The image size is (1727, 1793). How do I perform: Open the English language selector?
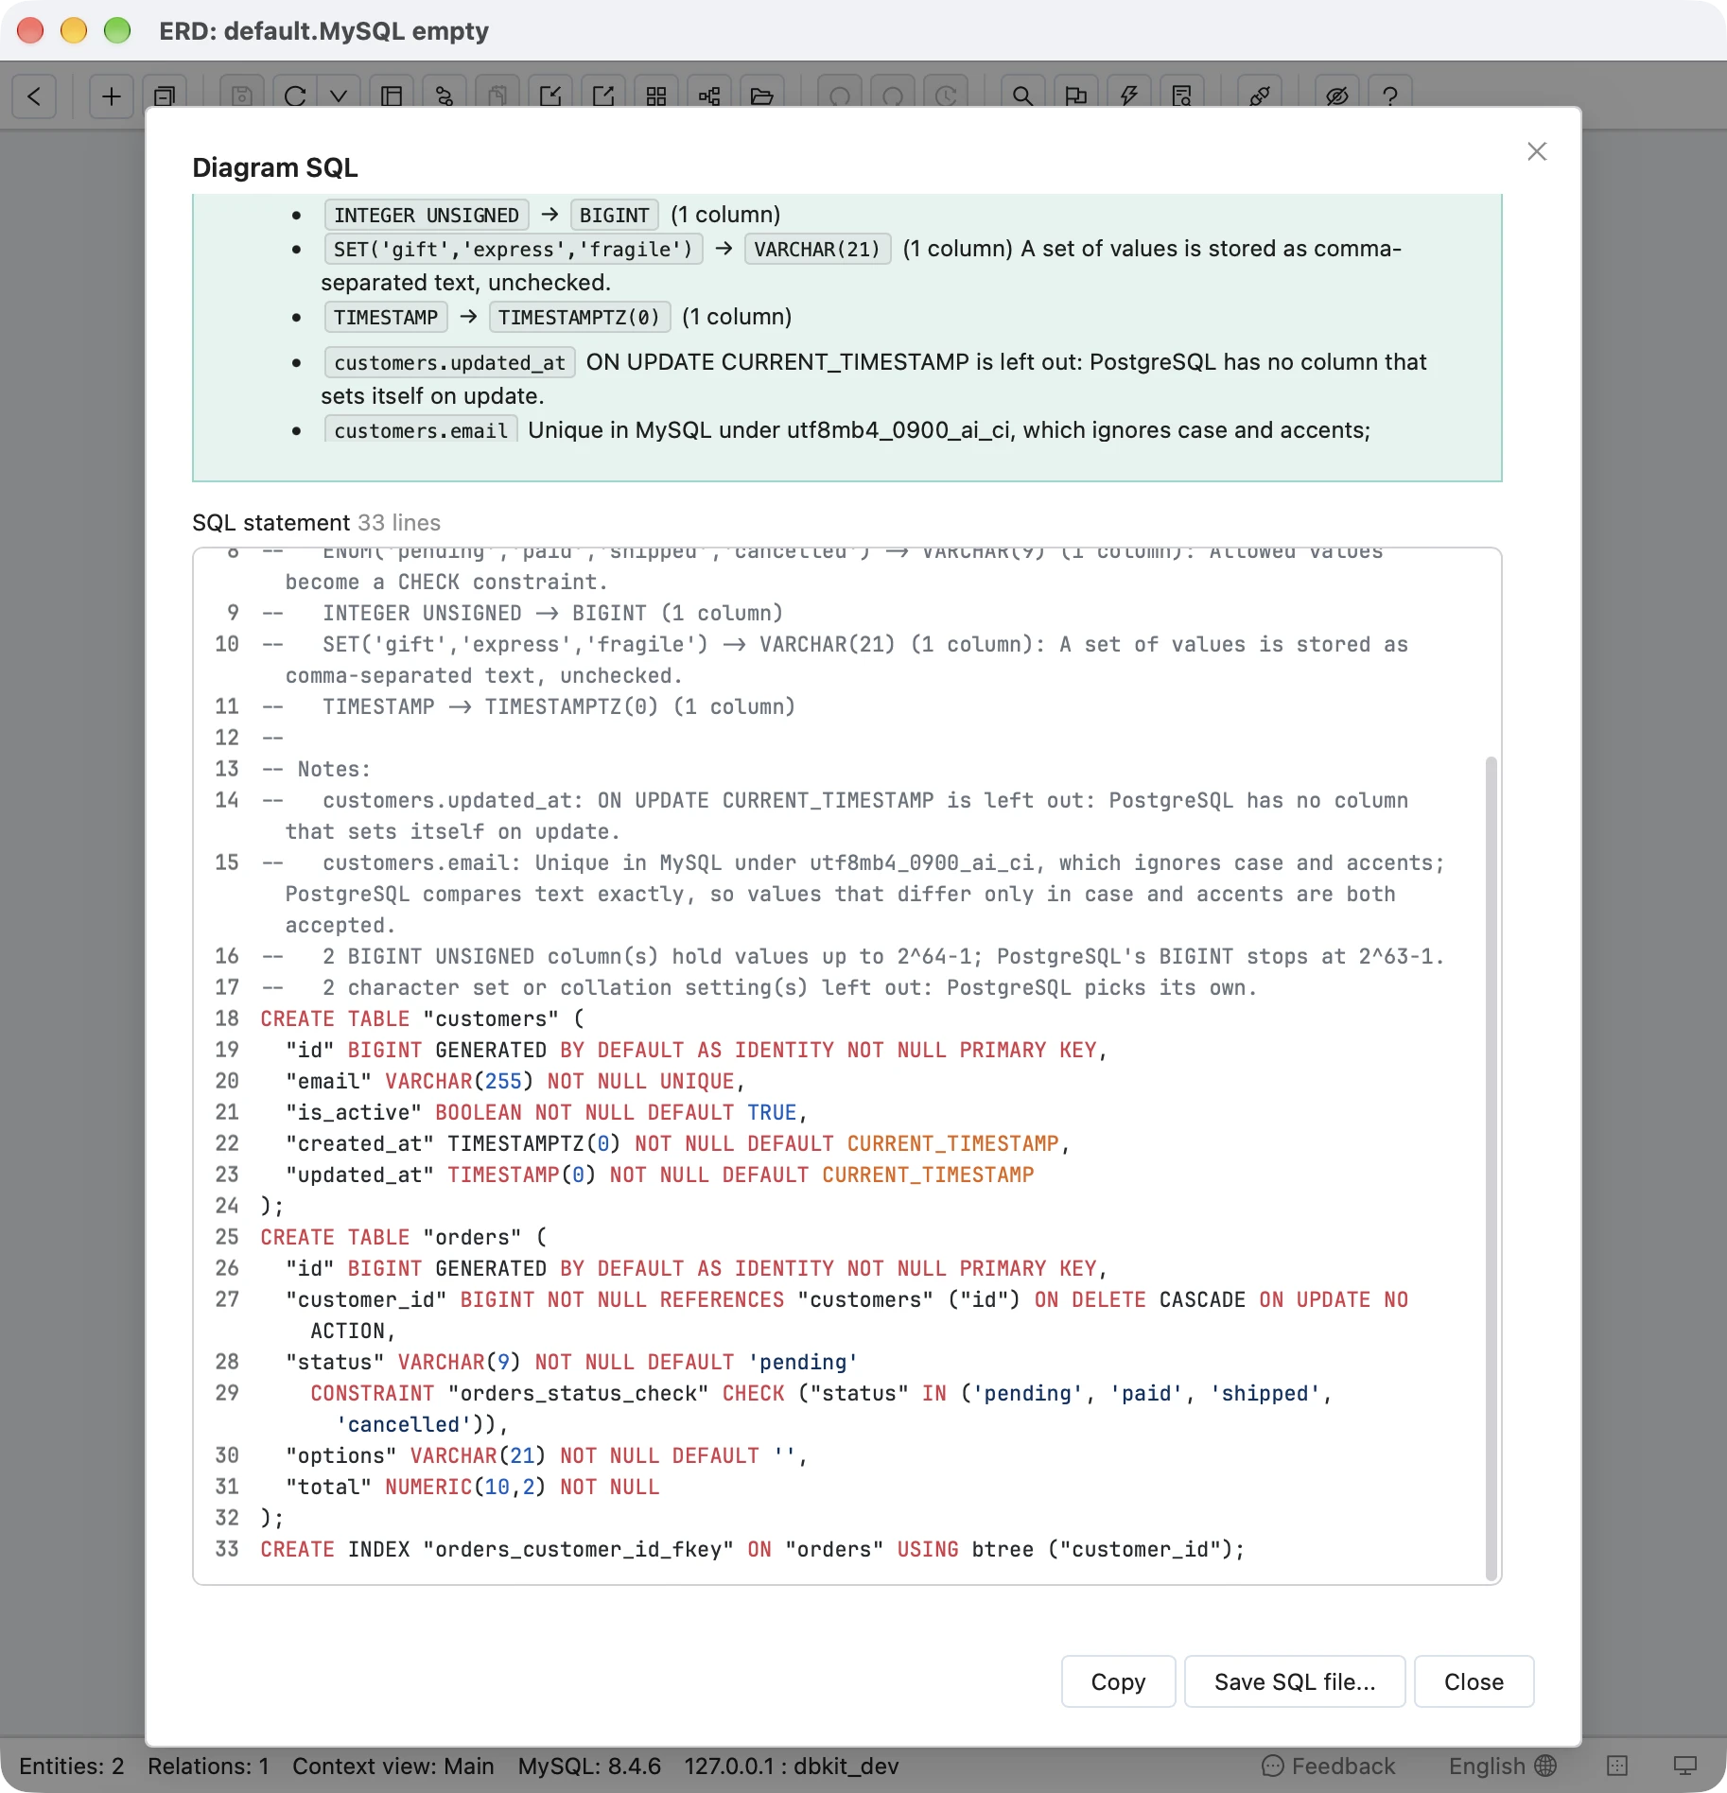[x=1503, y=1766]
